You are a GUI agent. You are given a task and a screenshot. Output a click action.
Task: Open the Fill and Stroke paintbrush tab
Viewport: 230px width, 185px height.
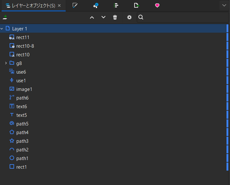point(75,5)
